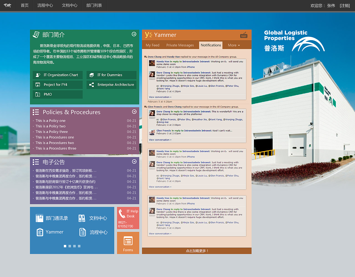Switch to the Private Messages tab
The image size is (355, 277).
tap(180, 45)
